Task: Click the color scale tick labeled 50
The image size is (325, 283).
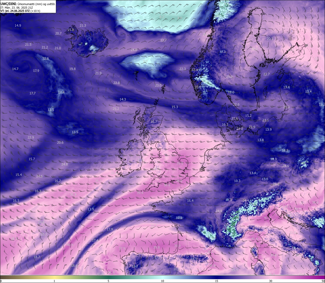Action: 323,281
